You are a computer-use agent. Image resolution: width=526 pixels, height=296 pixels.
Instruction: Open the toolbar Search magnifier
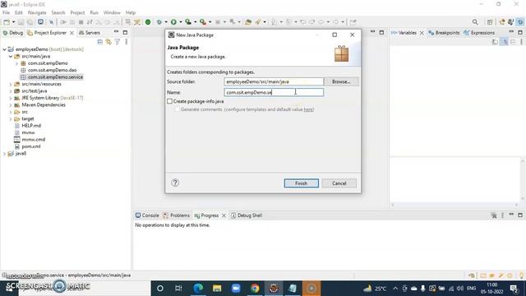point(475,22)
